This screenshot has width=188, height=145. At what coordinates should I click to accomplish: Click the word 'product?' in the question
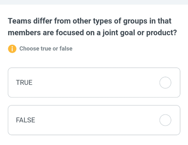click(162, 33)
